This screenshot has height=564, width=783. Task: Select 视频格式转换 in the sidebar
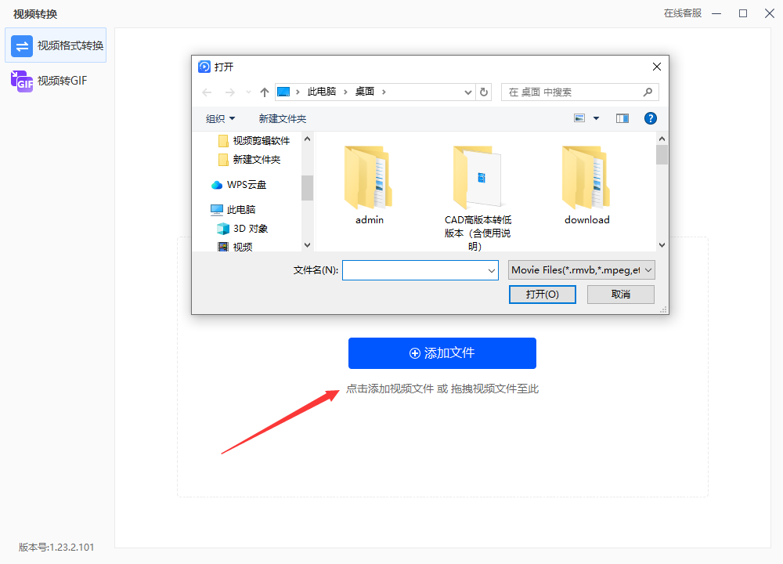coord(56,45)
